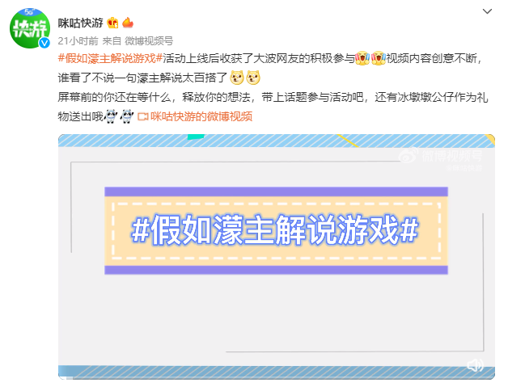Play the embedded Weibo video
The height and width of the screenshot is (387, 508).
(x=277, y=257)
